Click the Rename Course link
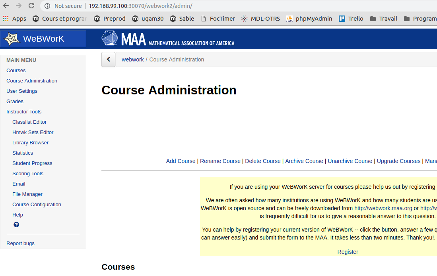Image resolution: width=437 pixels, height=276 pixels. click(220, 161)
